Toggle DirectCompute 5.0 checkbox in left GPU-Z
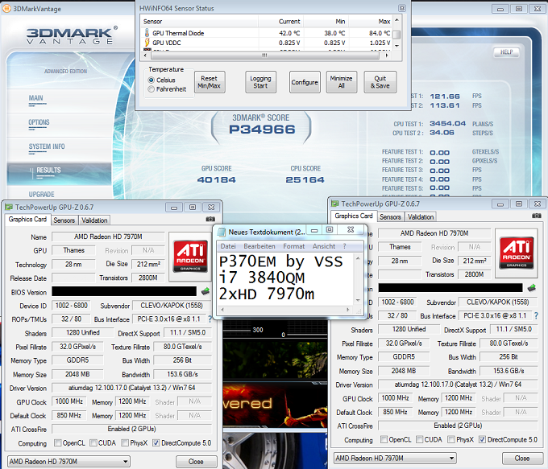 pyautogui.click(x=156, y=442)
